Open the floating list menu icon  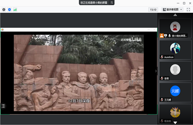tap(3, 106)
